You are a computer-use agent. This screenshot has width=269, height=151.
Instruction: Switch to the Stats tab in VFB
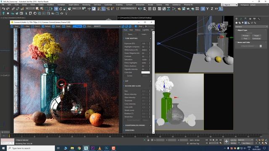tap(131, 30)
